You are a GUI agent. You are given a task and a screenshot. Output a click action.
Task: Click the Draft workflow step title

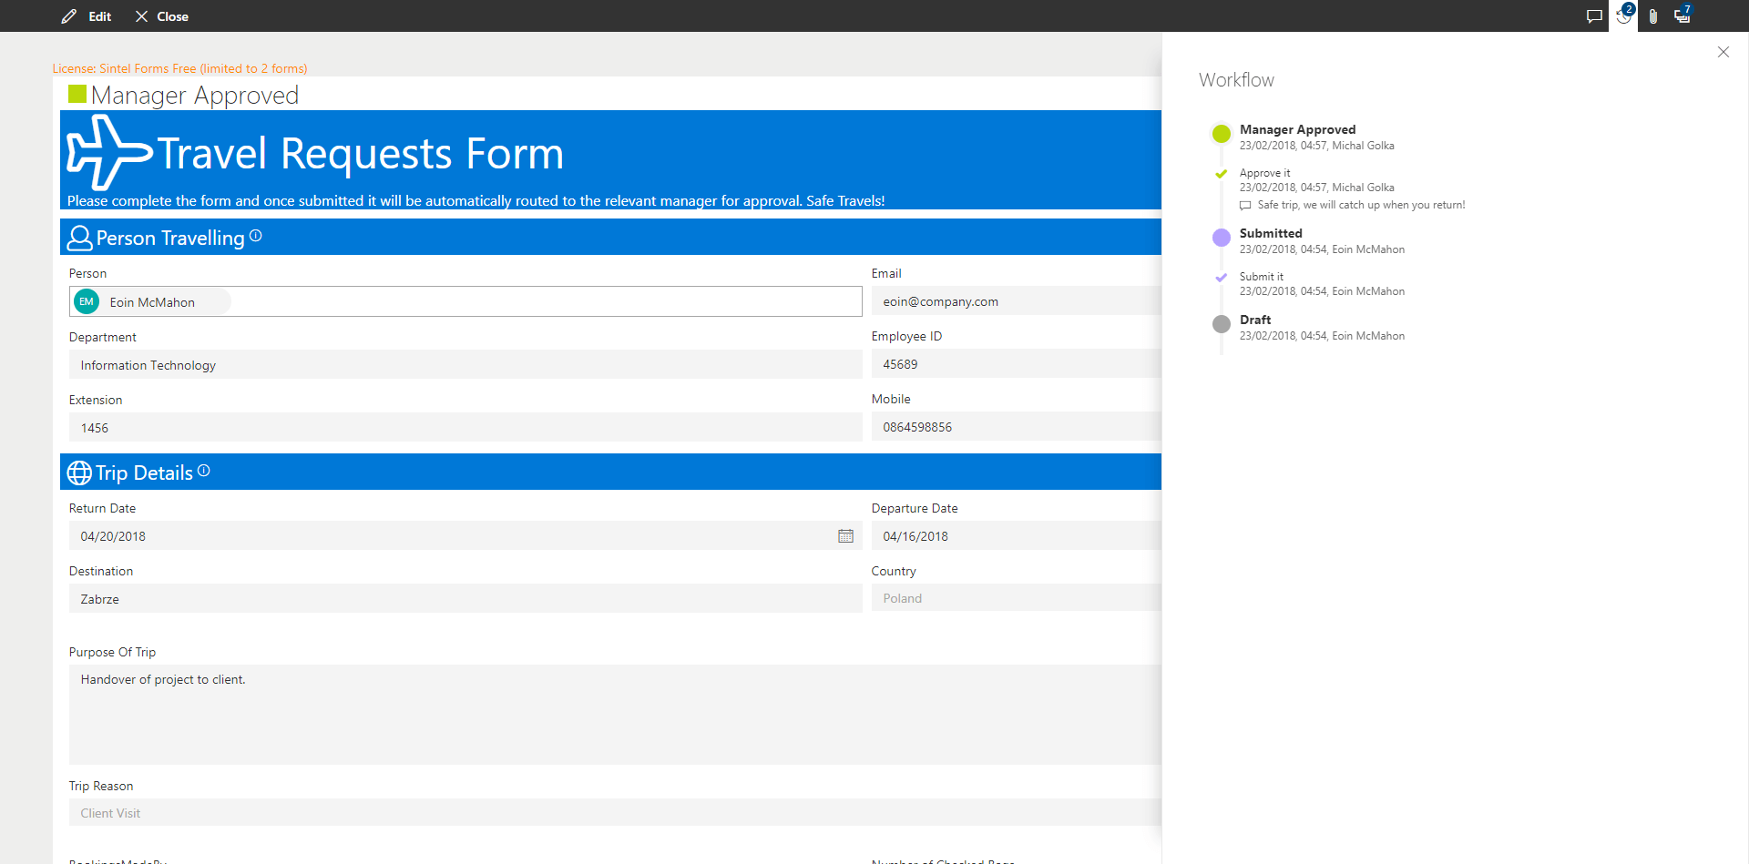pyautogui.click(x=1255, y=320)
